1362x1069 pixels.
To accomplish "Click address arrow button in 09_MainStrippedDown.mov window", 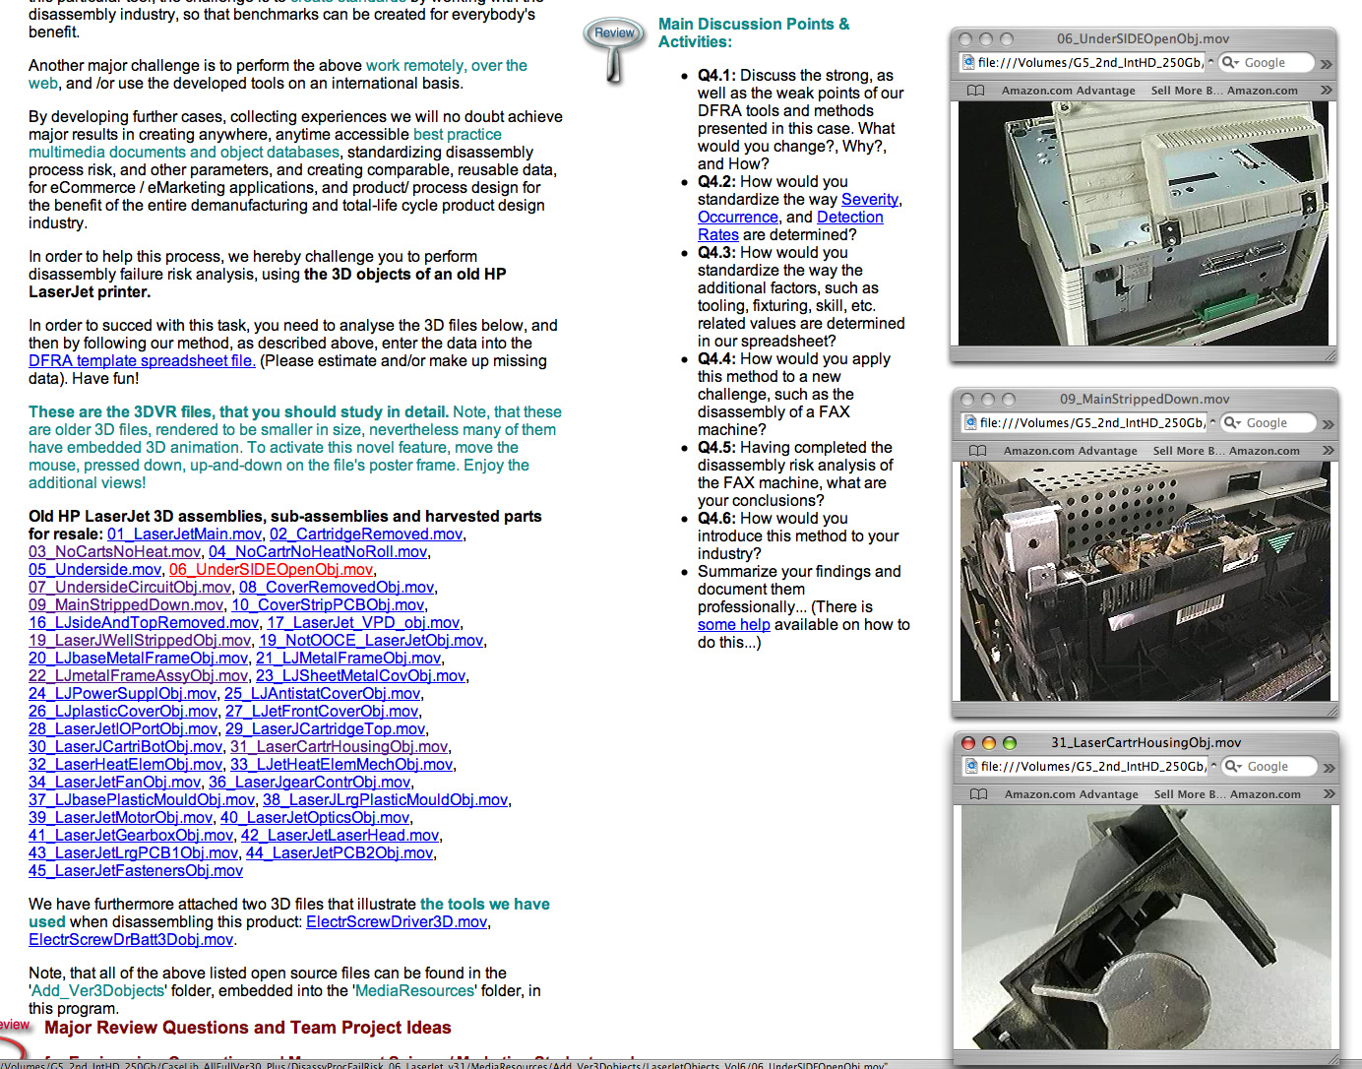I will (x=1212, y=423).
